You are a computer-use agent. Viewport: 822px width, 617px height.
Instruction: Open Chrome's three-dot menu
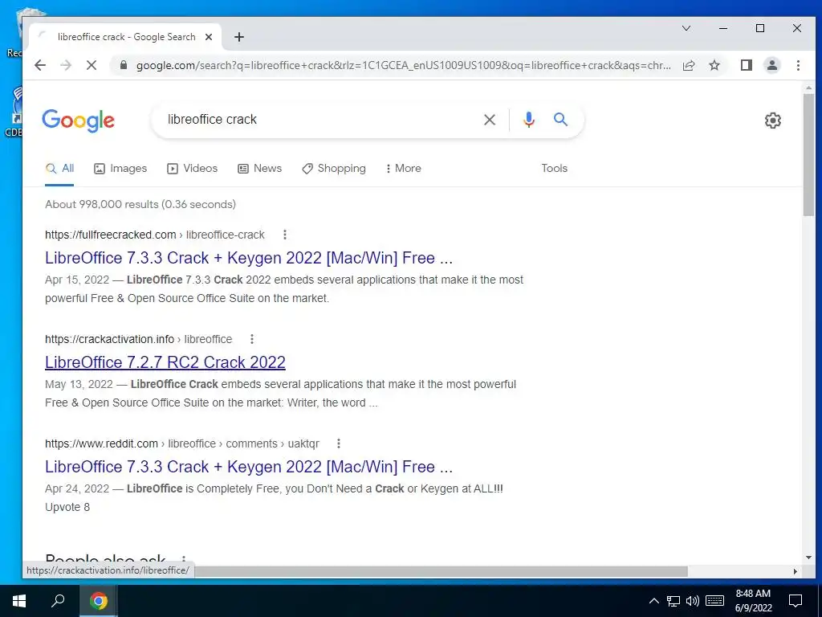[x=798, y=65]
